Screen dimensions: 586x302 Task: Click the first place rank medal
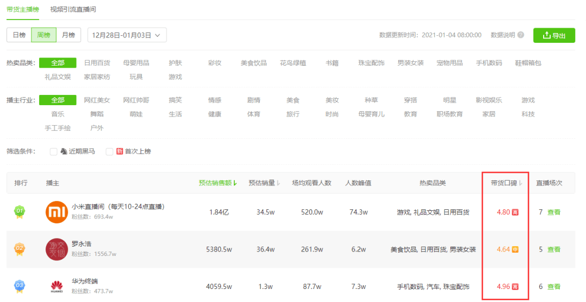pos(20,211)
